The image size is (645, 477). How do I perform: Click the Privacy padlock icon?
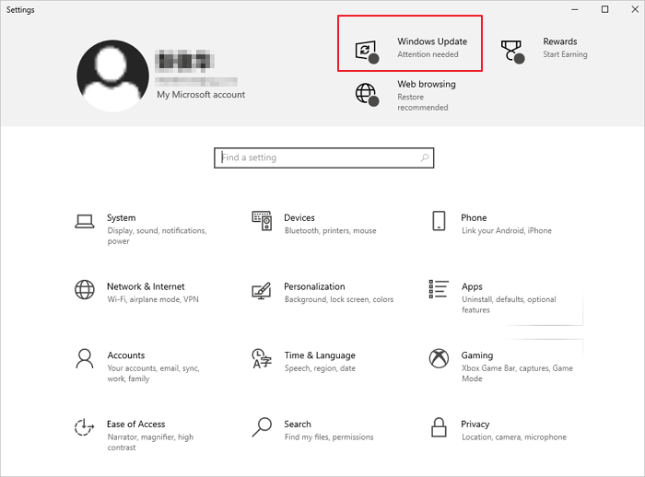439,427
